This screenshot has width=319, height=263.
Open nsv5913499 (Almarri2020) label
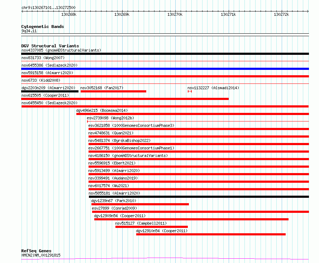point(114,171)
